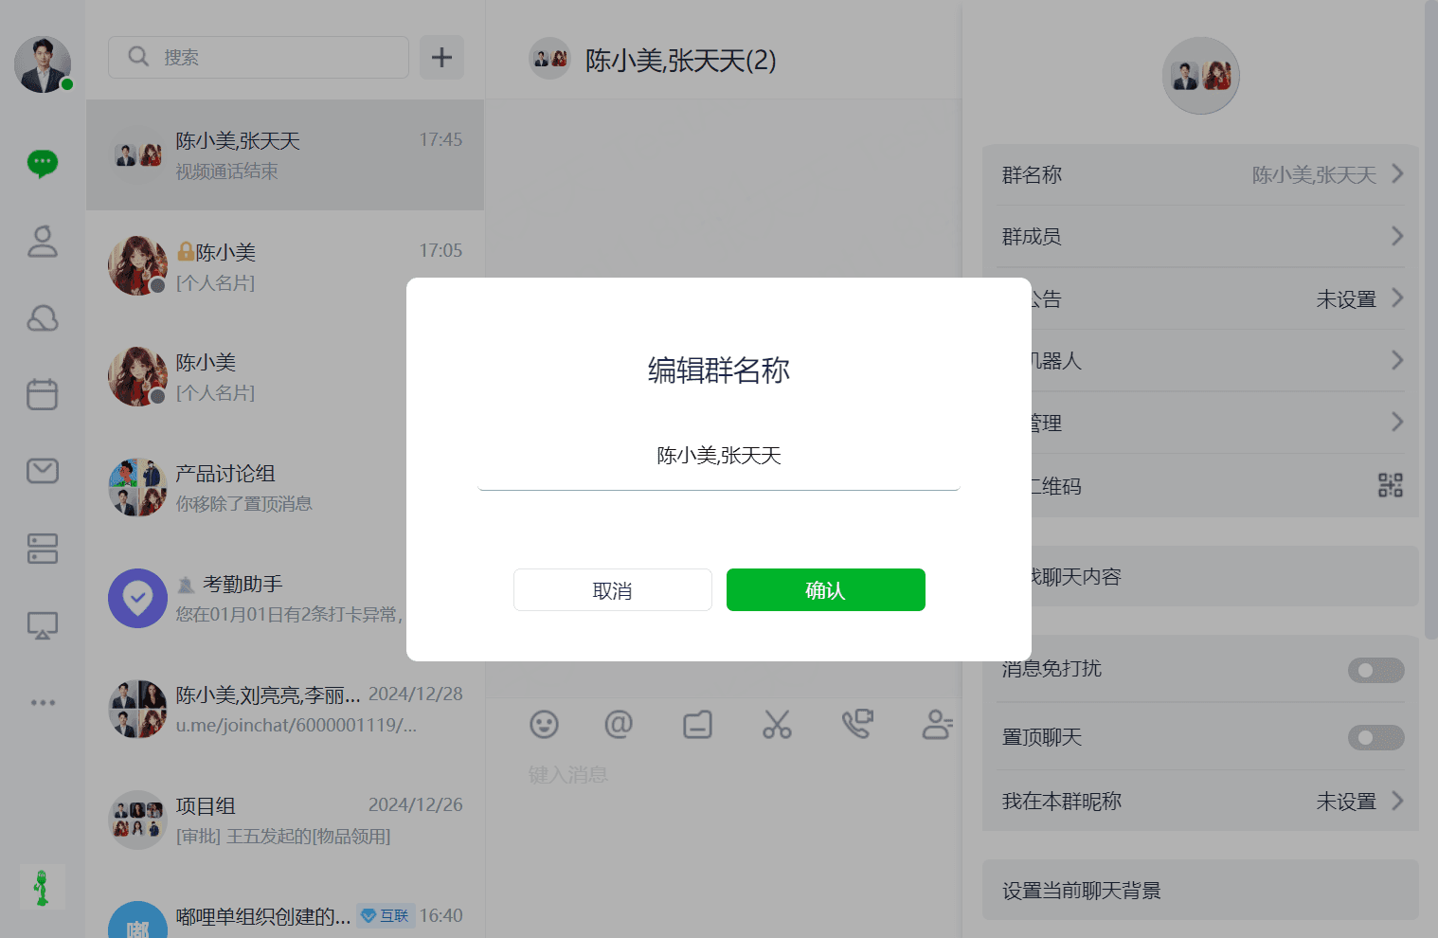Viewport: 1438px width, 938px height.
Task: Select the 项目组 conversation
Action: click(285, 821)
